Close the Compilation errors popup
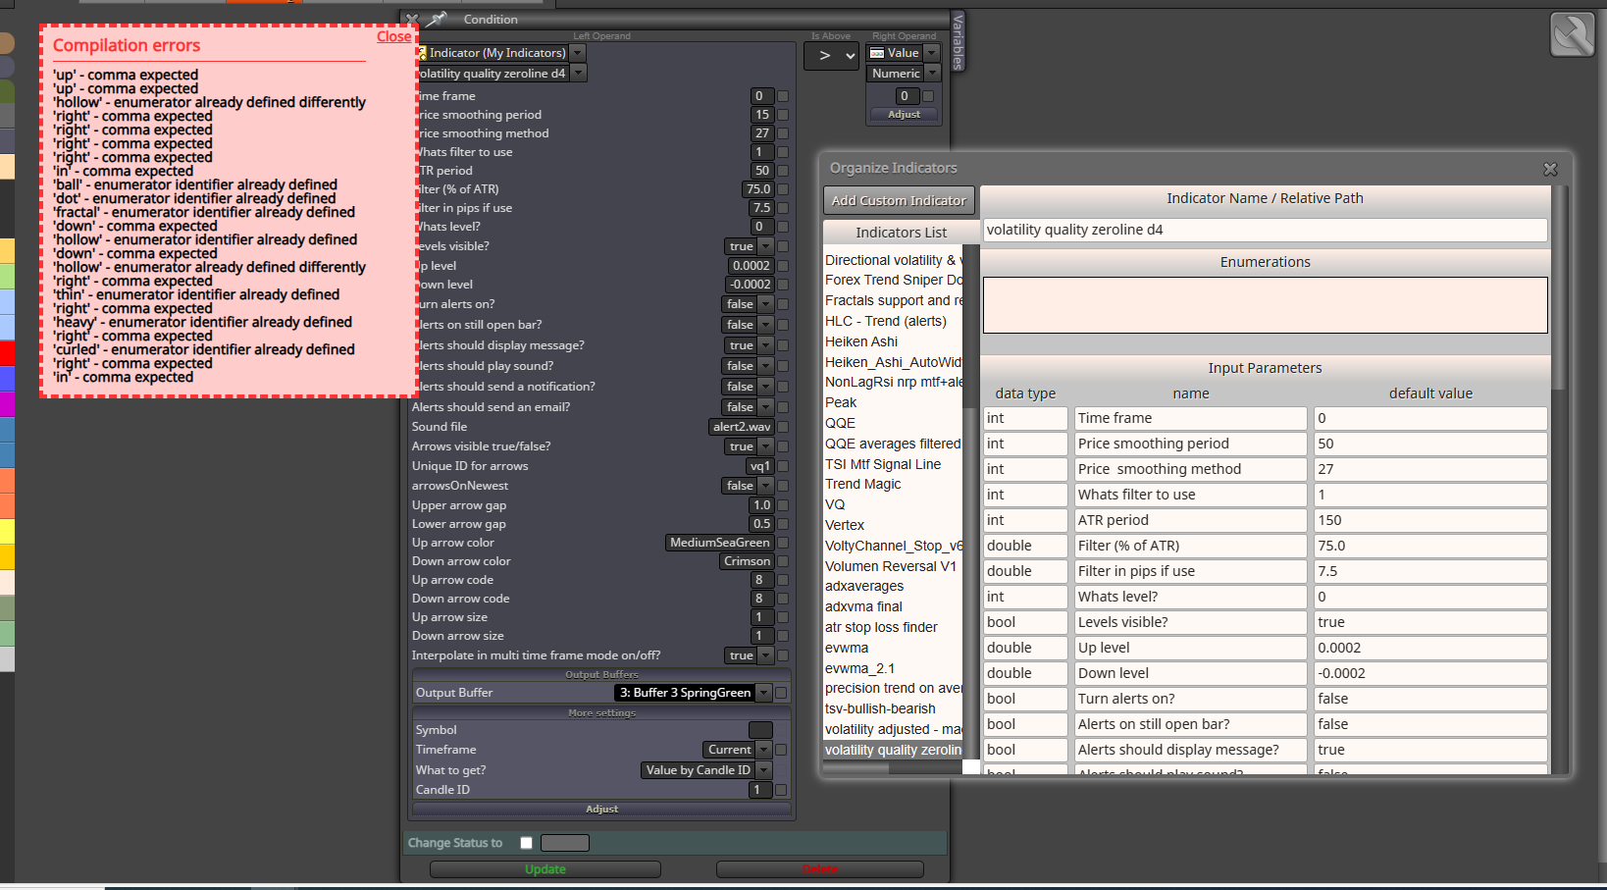1607x890 pixels. pos(394,36)
